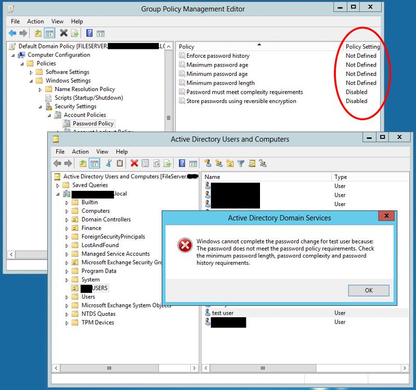Select Enforce password history policy
416x390 pixels.
tap(218, 56)
